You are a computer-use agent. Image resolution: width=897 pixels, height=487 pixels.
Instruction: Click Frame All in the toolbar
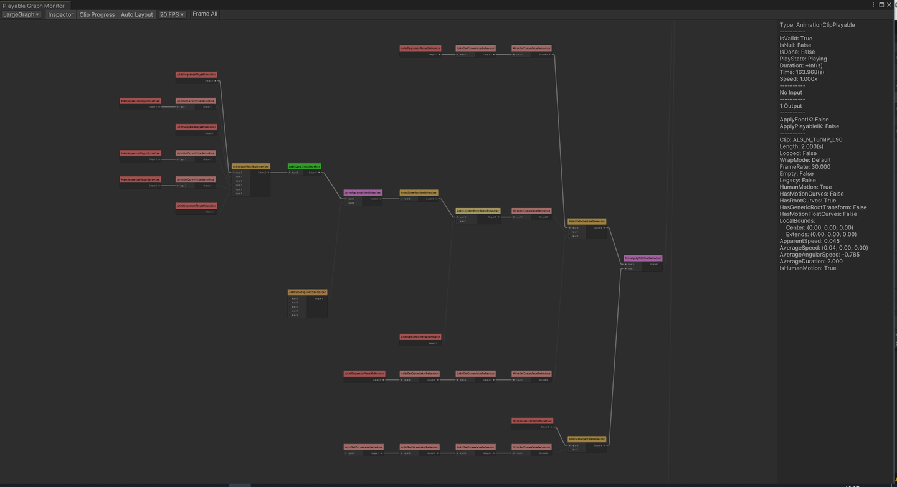tap(205, 14)
